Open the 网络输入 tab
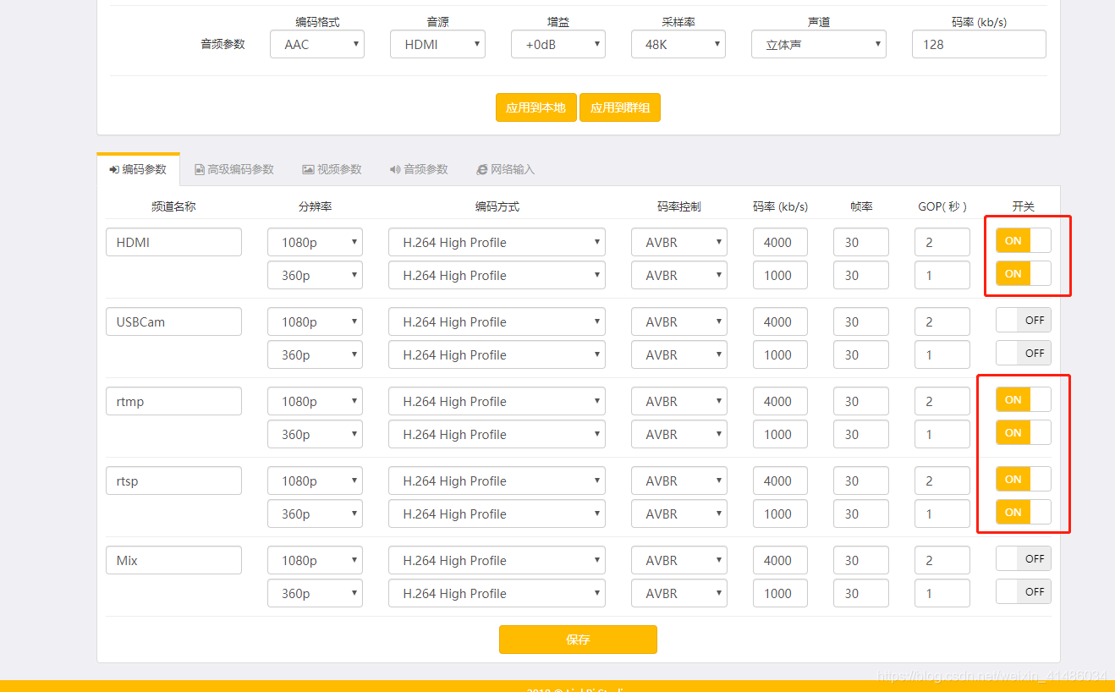This screenshot has height=692, width=1115. (505, 169)
